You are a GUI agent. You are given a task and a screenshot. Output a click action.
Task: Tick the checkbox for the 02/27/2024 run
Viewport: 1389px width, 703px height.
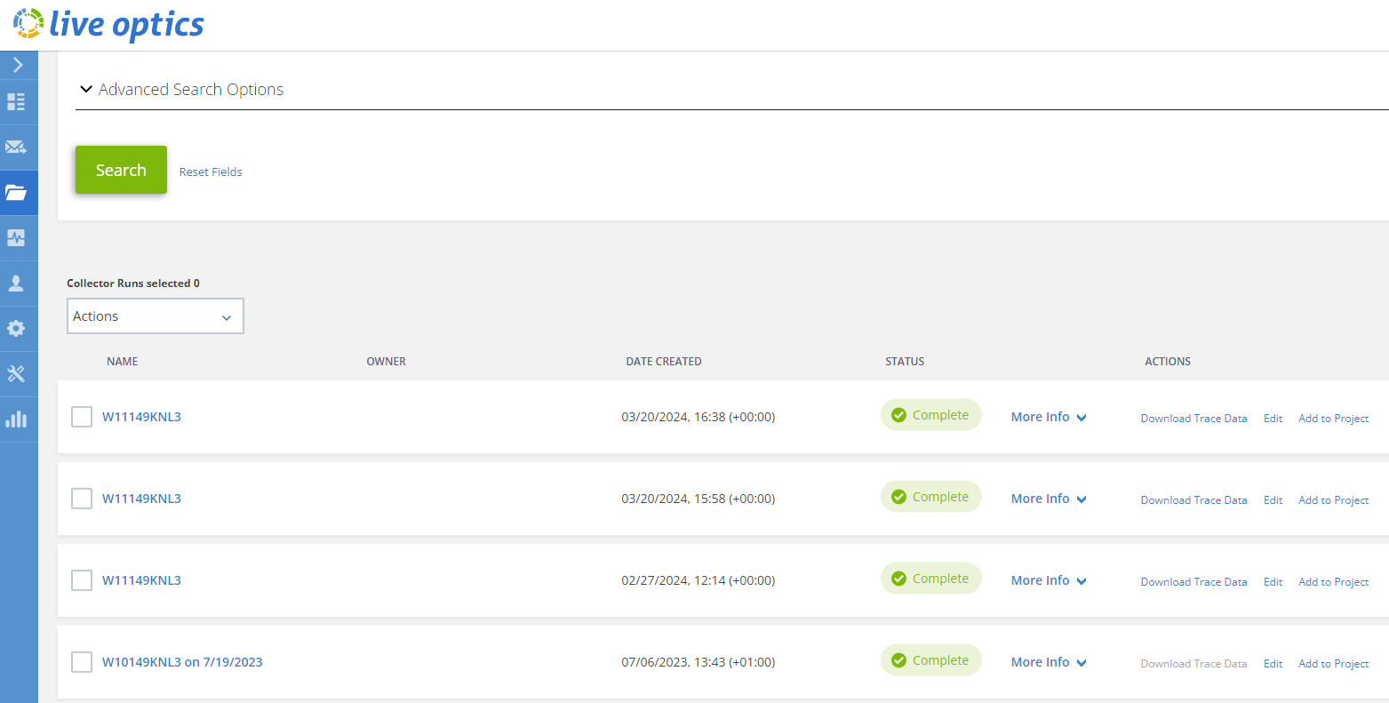tap(82, 580)
